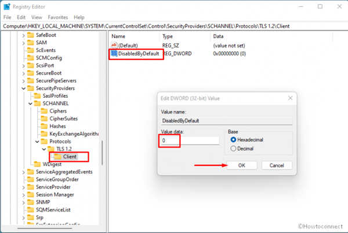The height and width of the screenshot is (233, 348).
Task: Open the File menu
Action: pyautogui.click(x=8, y=17)
